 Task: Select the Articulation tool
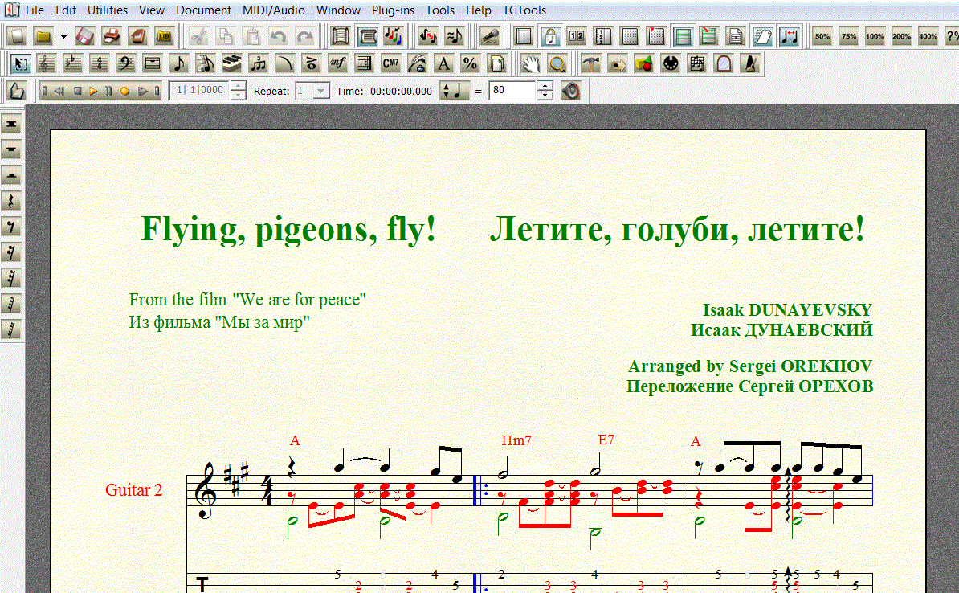point(311,63)
